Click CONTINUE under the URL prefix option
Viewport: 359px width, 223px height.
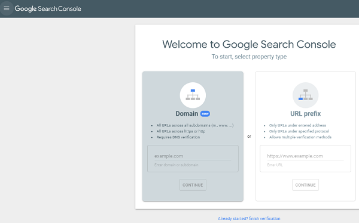[305, 185]
